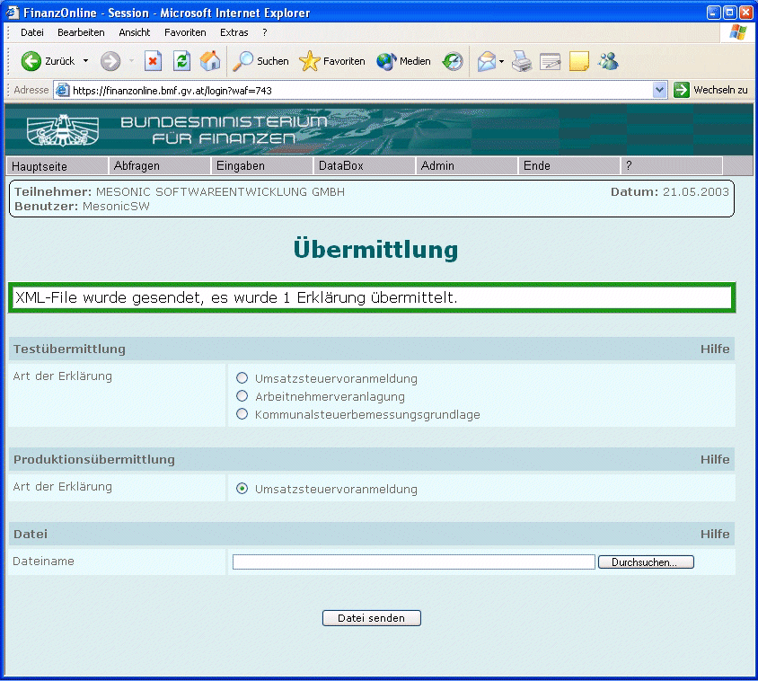
Task: Click into the Dateiname input field
Action: pyautogui.click(x=414, y=562)
